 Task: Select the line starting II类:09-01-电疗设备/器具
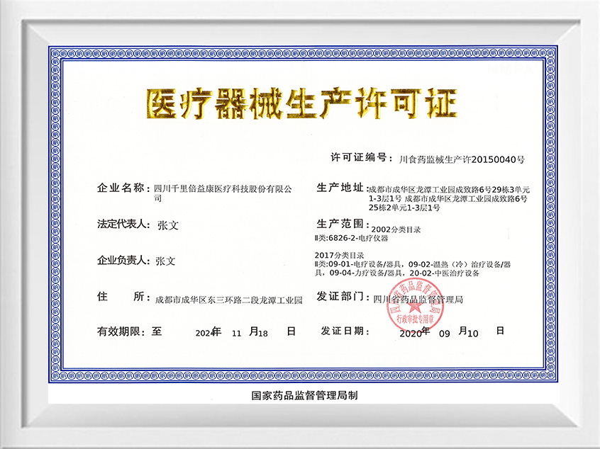click(413, 264)
